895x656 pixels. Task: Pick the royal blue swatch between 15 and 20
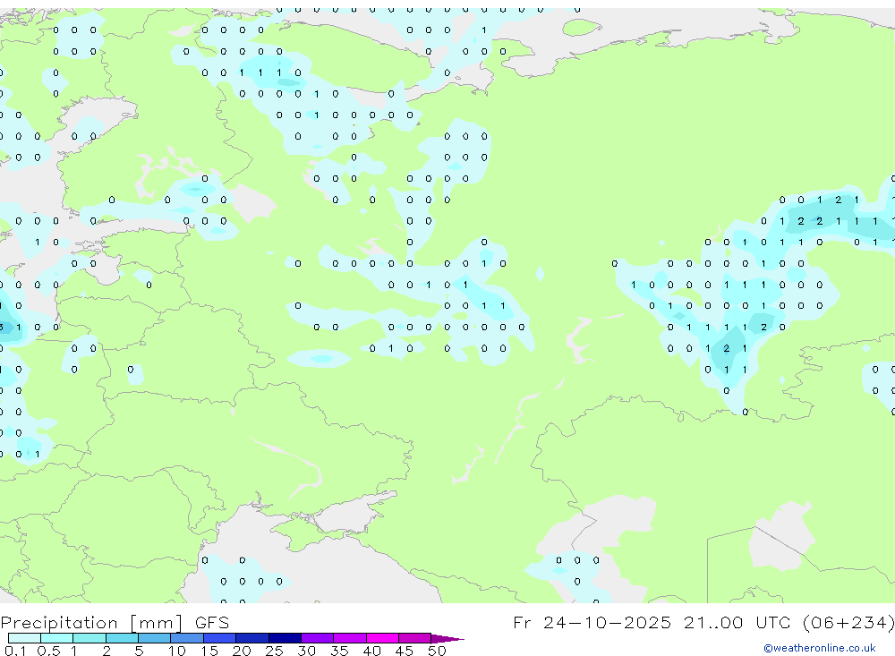[x=220, y=638]
